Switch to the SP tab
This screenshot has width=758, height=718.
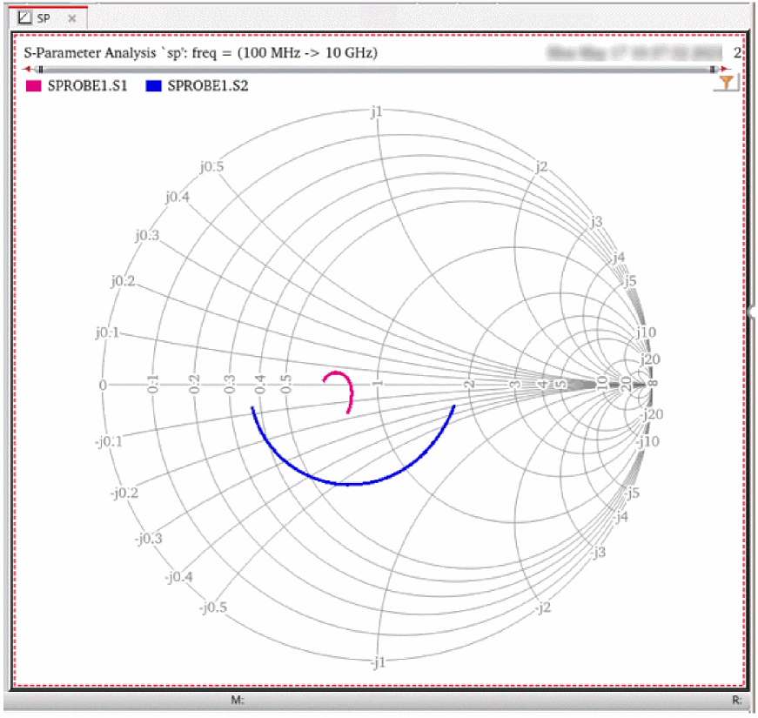click(44, 18)
